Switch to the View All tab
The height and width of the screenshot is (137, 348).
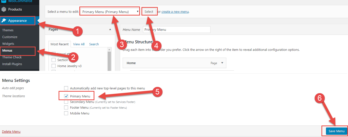[79, 44]
